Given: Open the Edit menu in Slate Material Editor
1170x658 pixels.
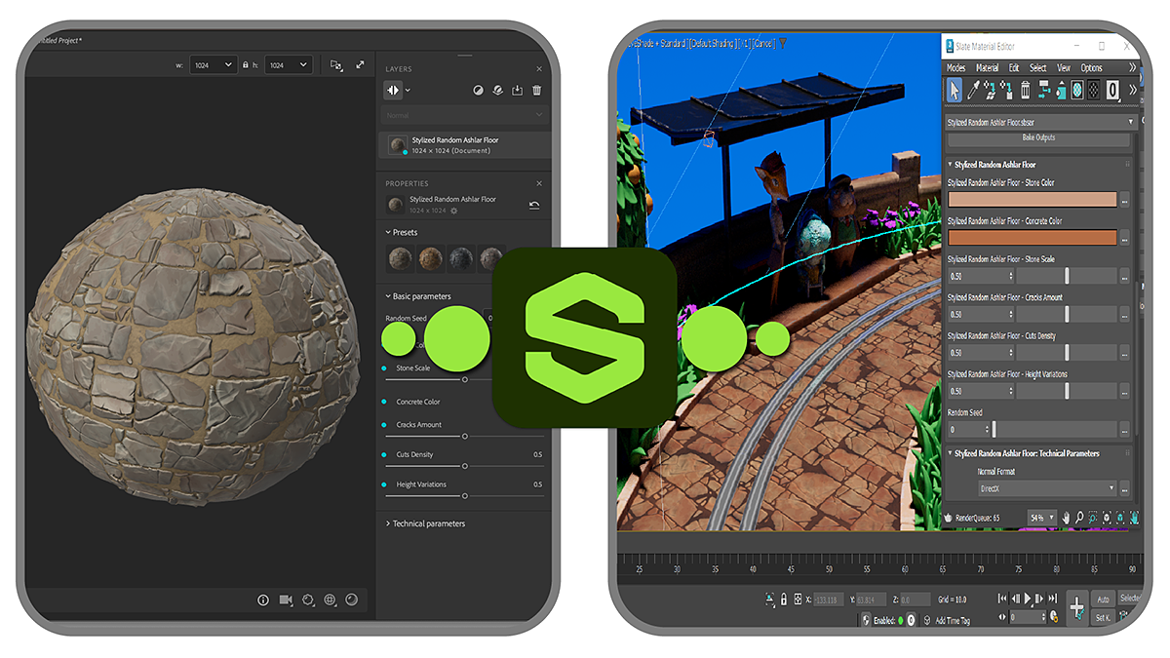Looking at the screenshot, I should (1014, 68).
